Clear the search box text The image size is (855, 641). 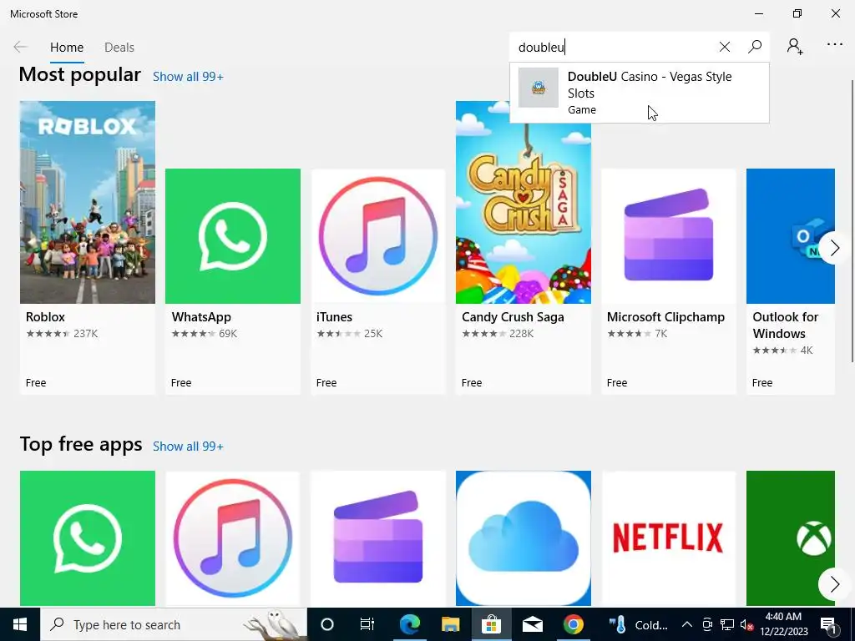click(725, 47)
